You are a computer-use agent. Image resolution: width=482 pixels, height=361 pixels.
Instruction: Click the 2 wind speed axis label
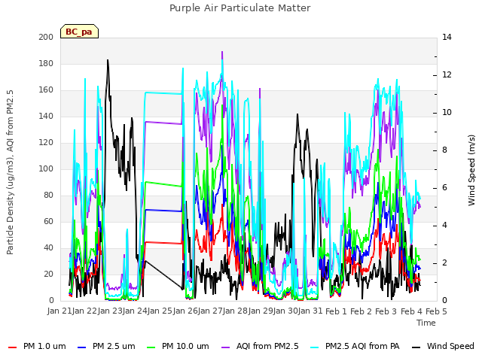(445, 262)
